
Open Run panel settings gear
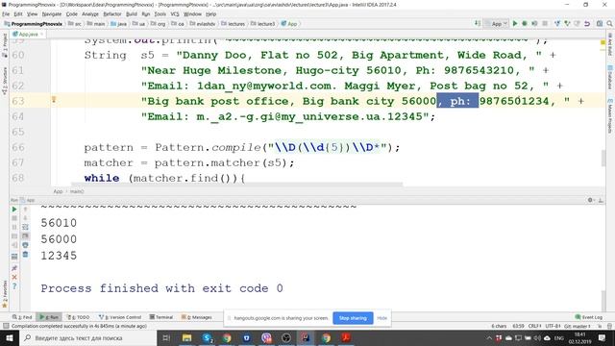590,200
